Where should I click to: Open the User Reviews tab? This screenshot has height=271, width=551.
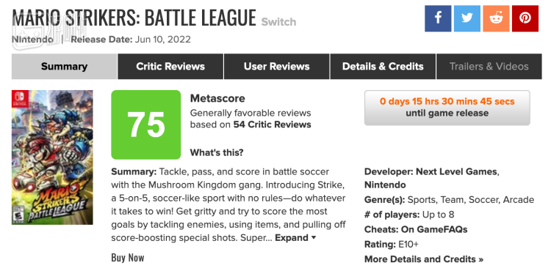point(276,67)
